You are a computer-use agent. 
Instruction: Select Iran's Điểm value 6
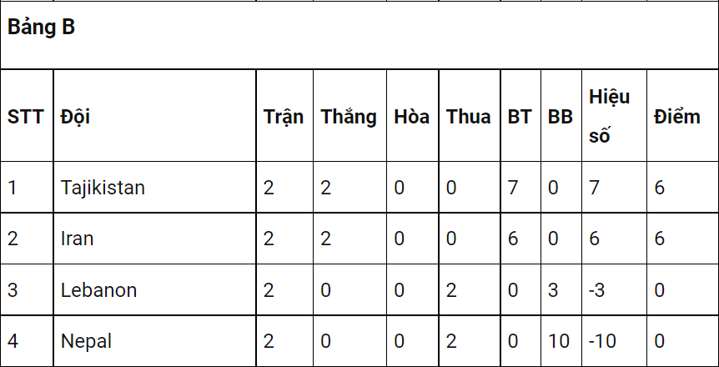(x=660, y=239)
